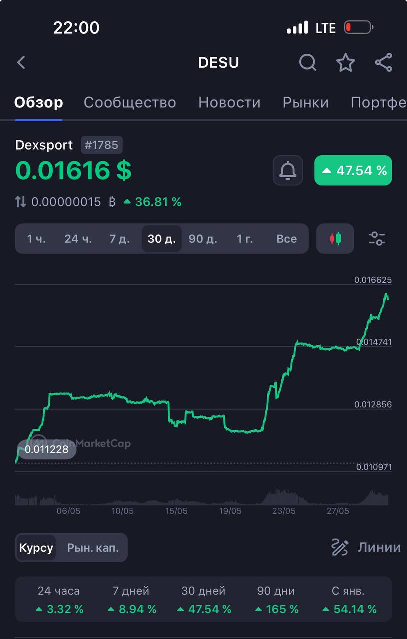Viewport: 407px width, 639px height.
Task: Tap the 15/05 date on chart axis
Action: (176, 511)
